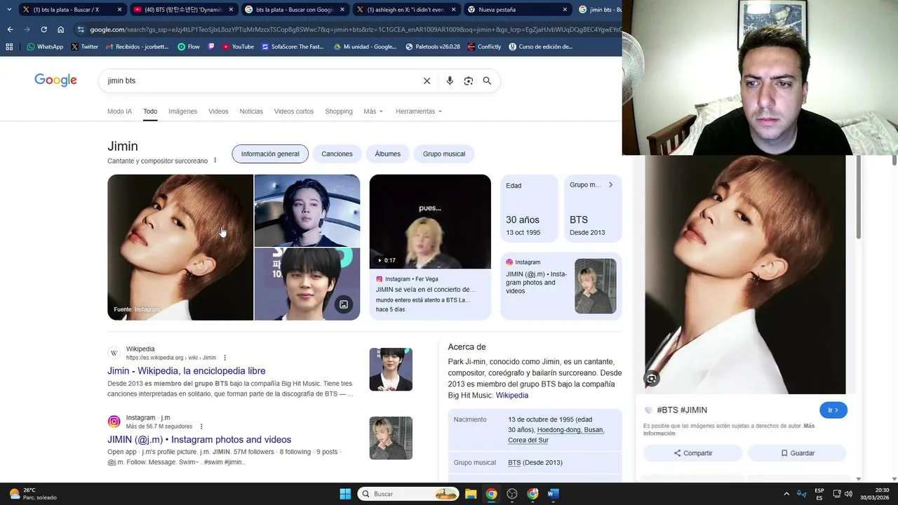Open site information icon in address bar
Screen dimensions: 898x505
click(81, 29)
